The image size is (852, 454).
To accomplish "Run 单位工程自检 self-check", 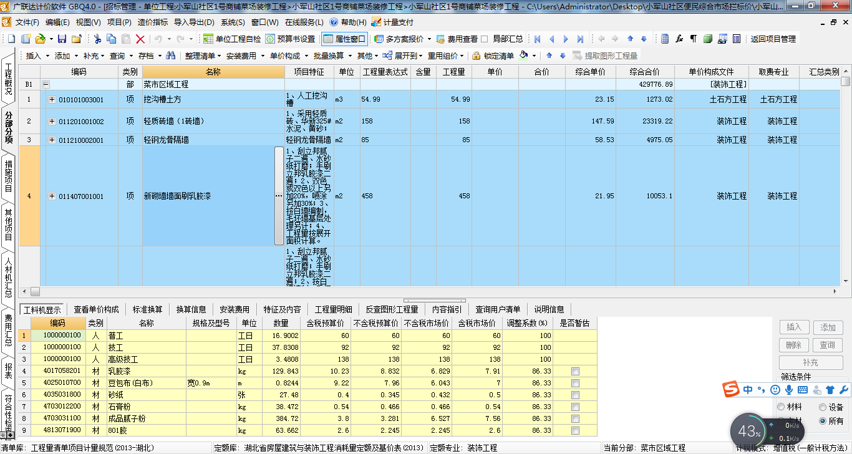I will (232, 39).
